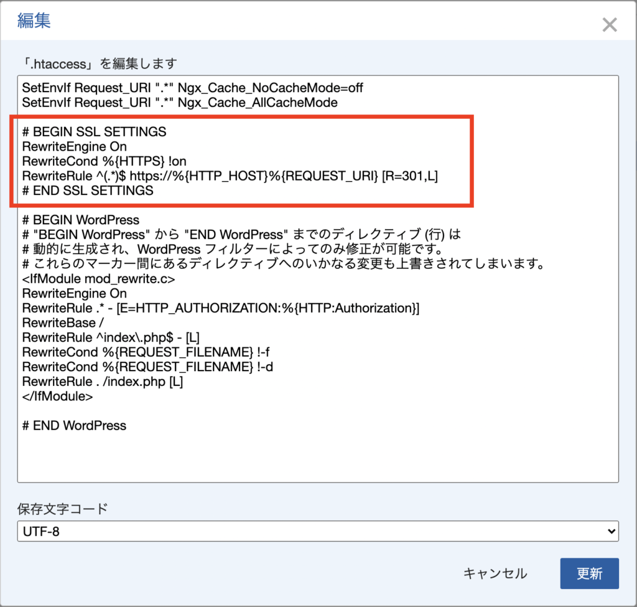
Task: Click the 'RewriteCond %{REQUEST_FILENAME} !-f' line
Action: pyautogui.click(x=146, y=352)
